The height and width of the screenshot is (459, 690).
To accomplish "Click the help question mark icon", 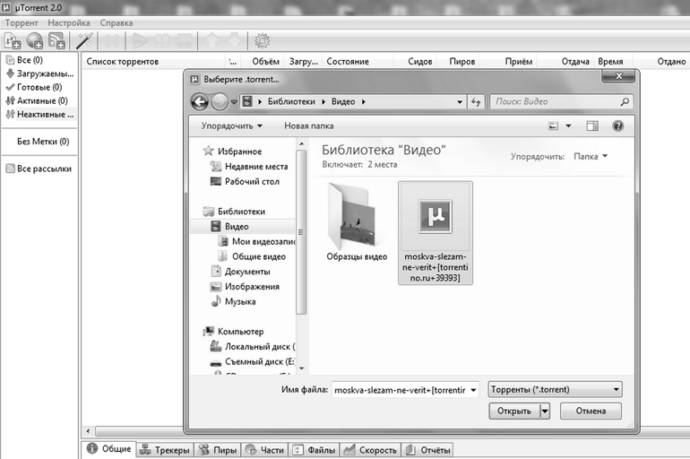I will 617,126.
